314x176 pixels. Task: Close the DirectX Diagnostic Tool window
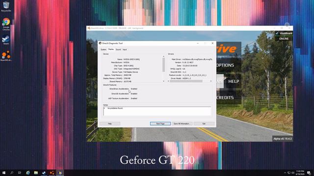212,44
